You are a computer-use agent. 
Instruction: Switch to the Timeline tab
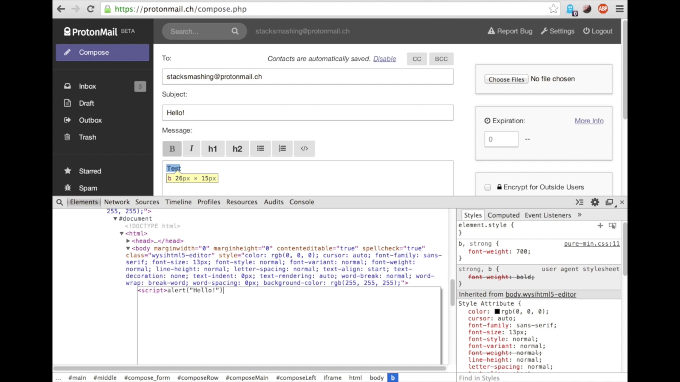[178, 202]
